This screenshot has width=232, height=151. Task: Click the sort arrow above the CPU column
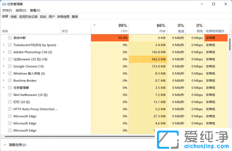pyautogui.click(x=94, y=25)
